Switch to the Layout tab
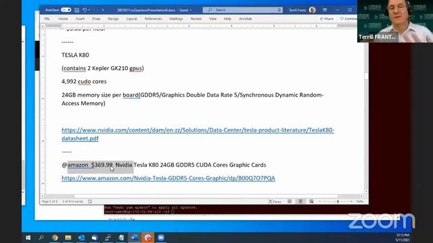 (131, 19)
